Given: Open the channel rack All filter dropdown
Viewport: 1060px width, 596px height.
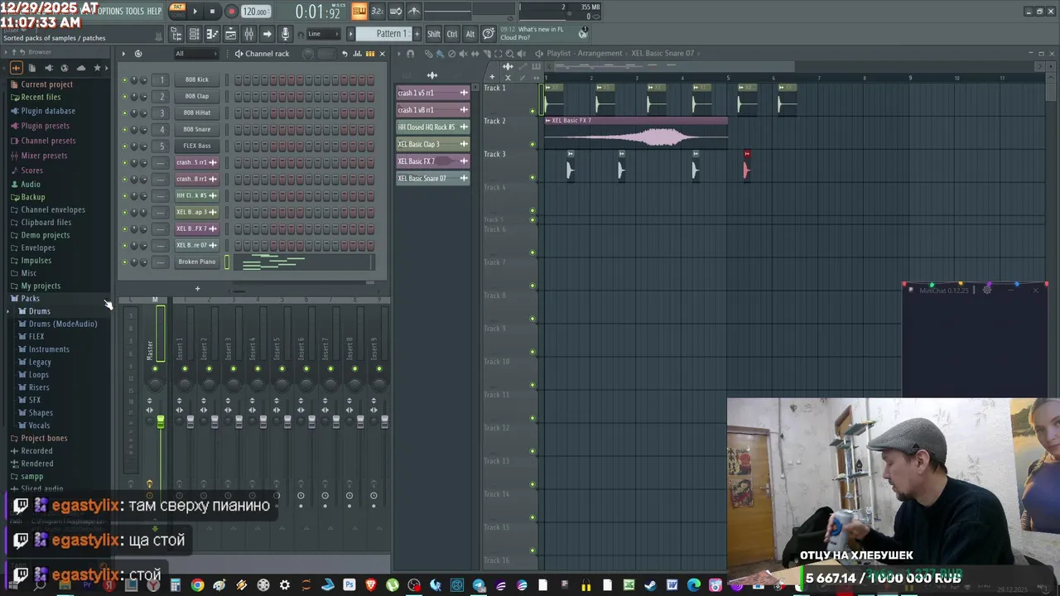Looking at the screenshot, I should [x=195, y=54].
